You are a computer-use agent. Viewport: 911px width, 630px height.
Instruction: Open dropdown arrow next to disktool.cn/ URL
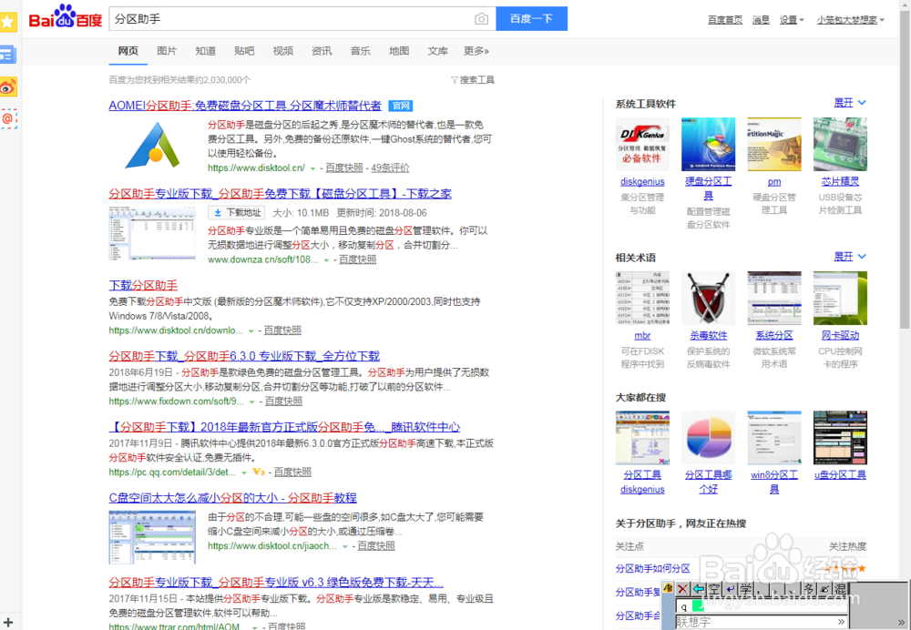[x=312, y=168]
